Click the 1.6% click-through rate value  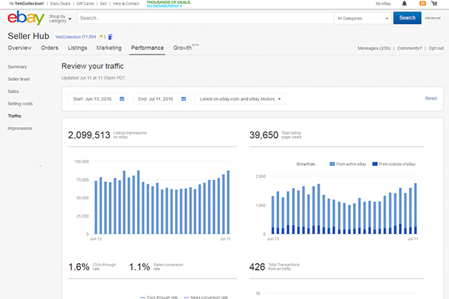[x=79, y=267]
